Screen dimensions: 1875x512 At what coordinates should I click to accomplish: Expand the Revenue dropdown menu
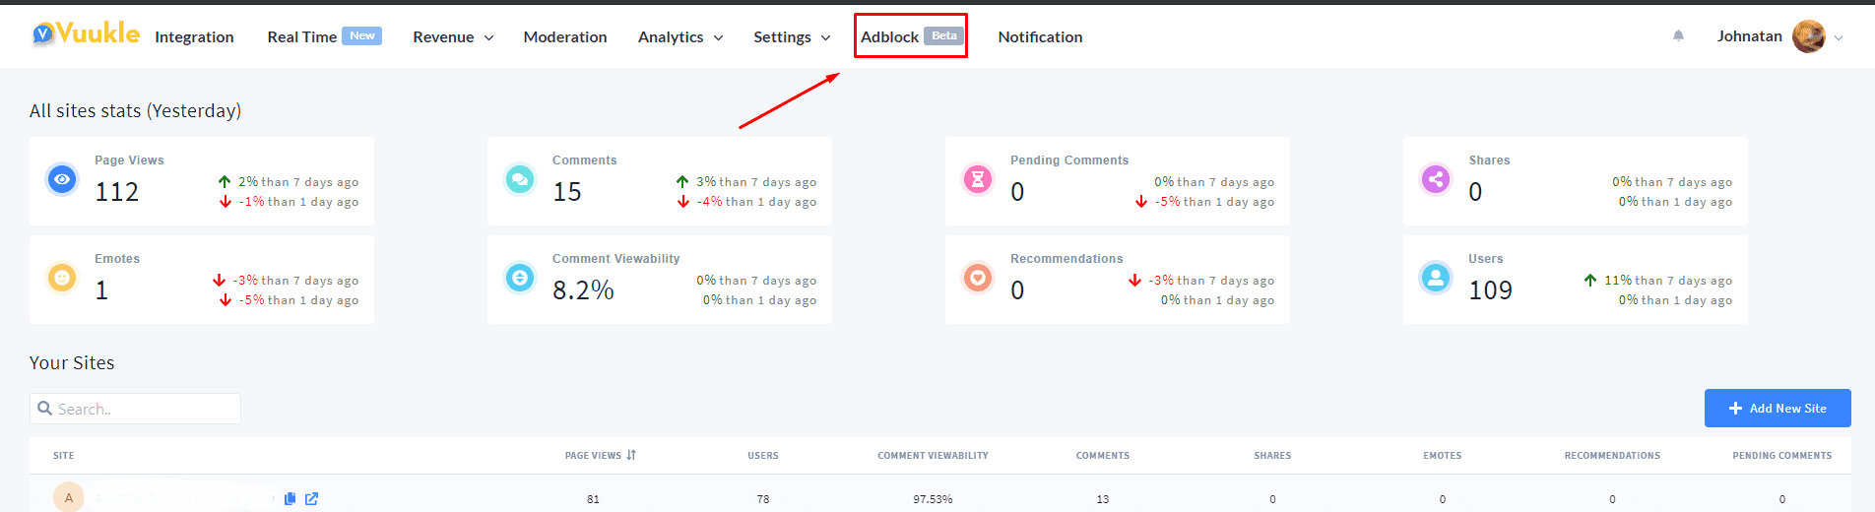[x=453, y=36]
